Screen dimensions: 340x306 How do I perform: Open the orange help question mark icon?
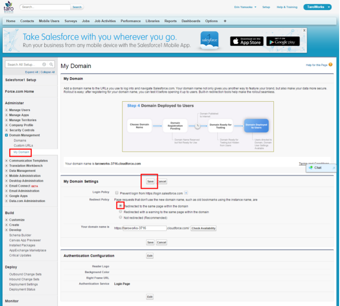[x=331, y=65]
